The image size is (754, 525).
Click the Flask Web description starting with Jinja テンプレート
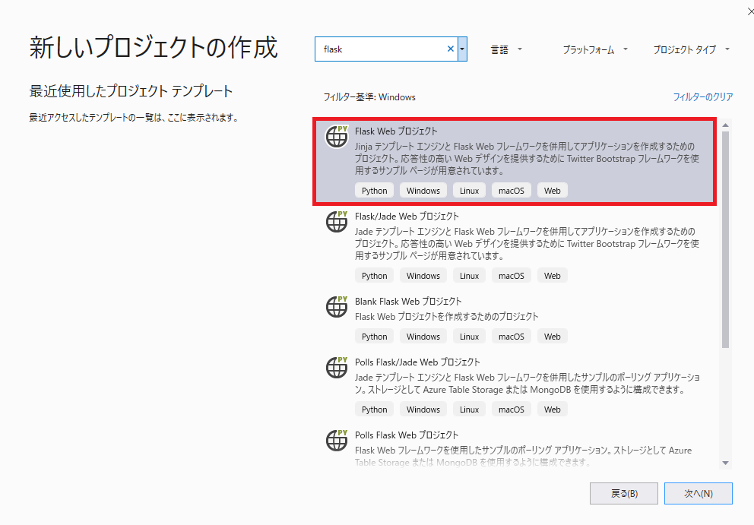pos(527,159)
